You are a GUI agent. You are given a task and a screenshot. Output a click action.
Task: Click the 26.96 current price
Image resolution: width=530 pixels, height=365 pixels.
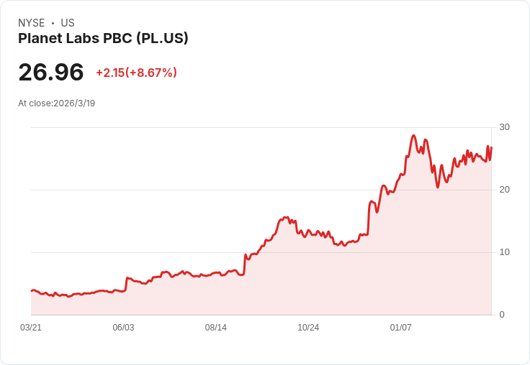tap(51, 72)
